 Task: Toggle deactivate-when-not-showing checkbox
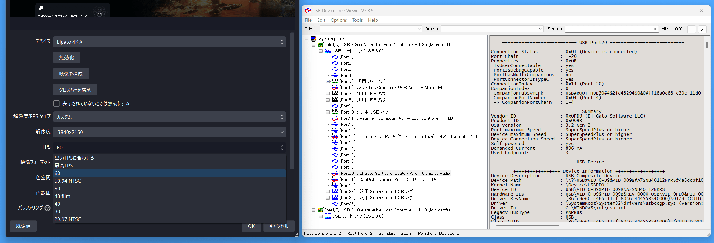pos(56,103)
